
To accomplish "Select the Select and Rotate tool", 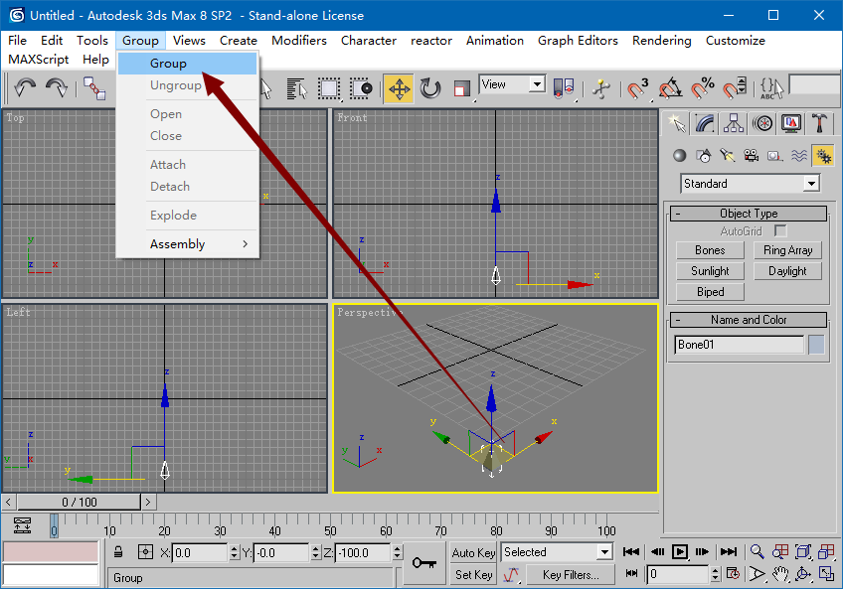I will [x=430, y=88].
